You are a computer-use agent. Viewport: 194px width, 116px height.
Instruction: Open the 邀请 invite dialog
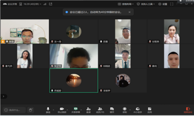point(88,110)
